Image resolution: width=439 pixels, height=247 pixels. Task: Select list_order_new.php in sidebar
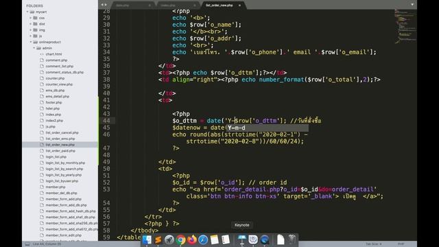pos(60,145)
